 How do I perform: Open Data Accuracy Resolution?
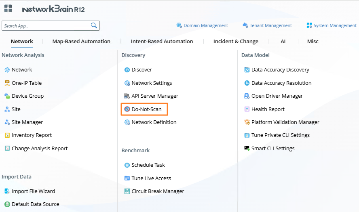tap(281, 83)
